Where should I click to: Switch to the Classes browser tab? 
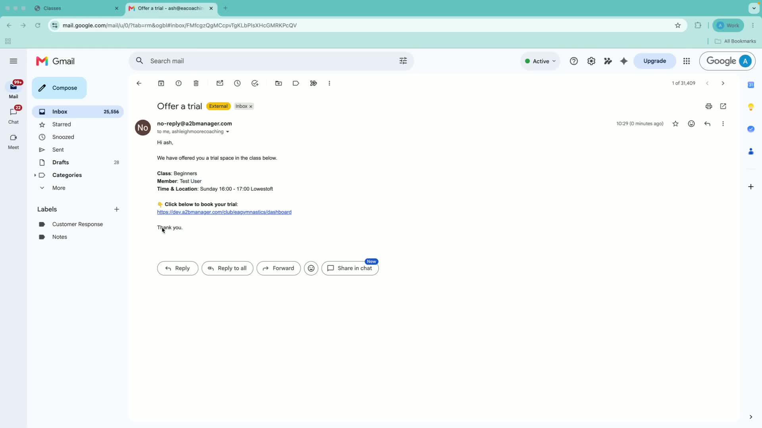pyautogui.click(x=76, y=8)
